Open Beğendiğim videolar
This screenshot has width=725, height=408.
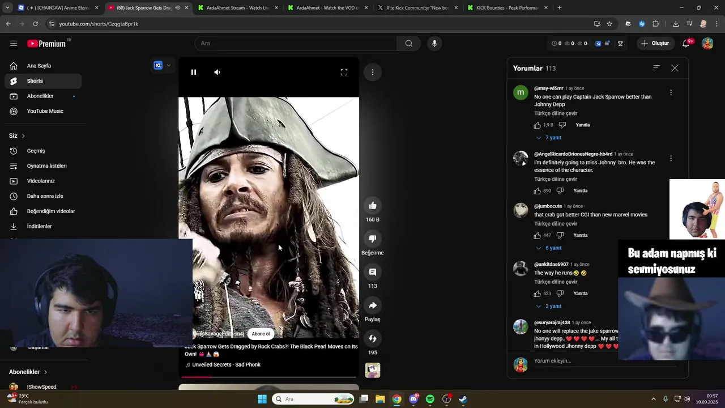(x=43, y=211)
